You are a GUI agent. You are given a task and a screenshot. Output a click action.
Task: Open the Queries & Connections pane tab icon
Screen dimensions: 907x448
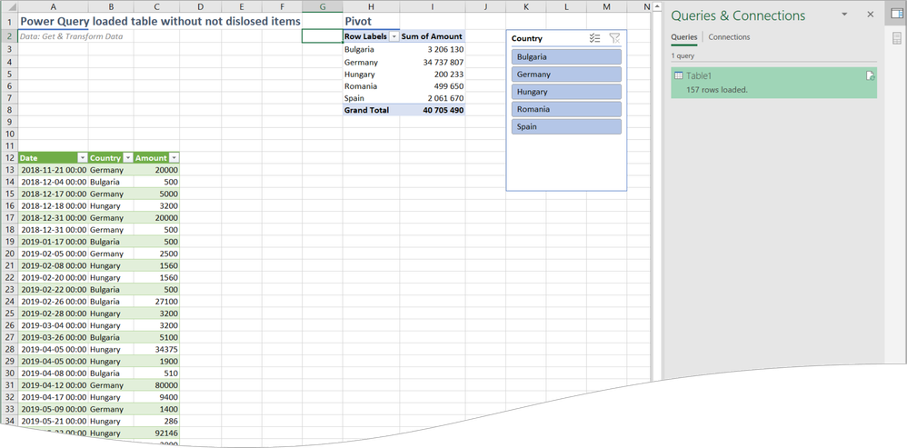click(897, 14)
